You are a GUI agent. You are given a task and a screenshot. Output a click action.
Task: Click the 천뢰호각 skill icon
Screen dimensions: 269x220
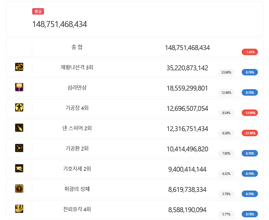pyautogui.click(x=19, y=209)
